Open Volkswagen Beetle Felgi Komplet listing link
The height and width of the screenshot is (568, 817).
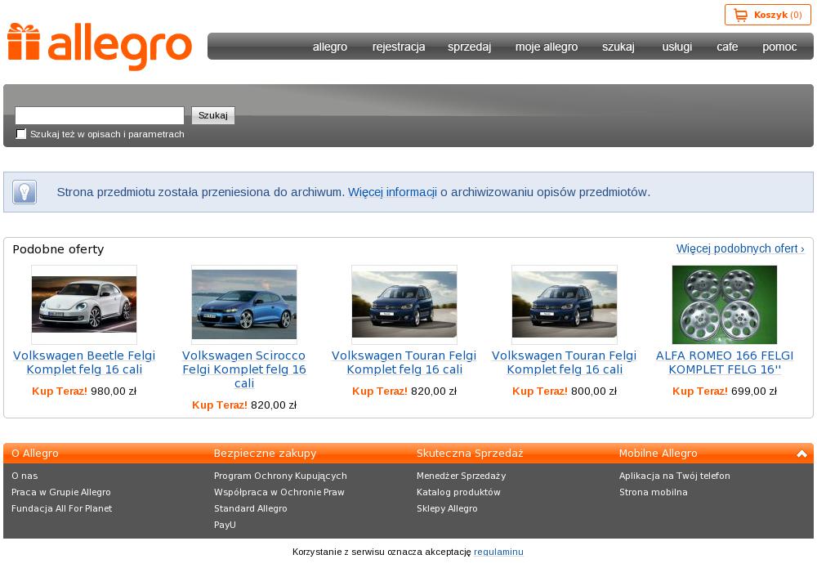coord(84,362)
